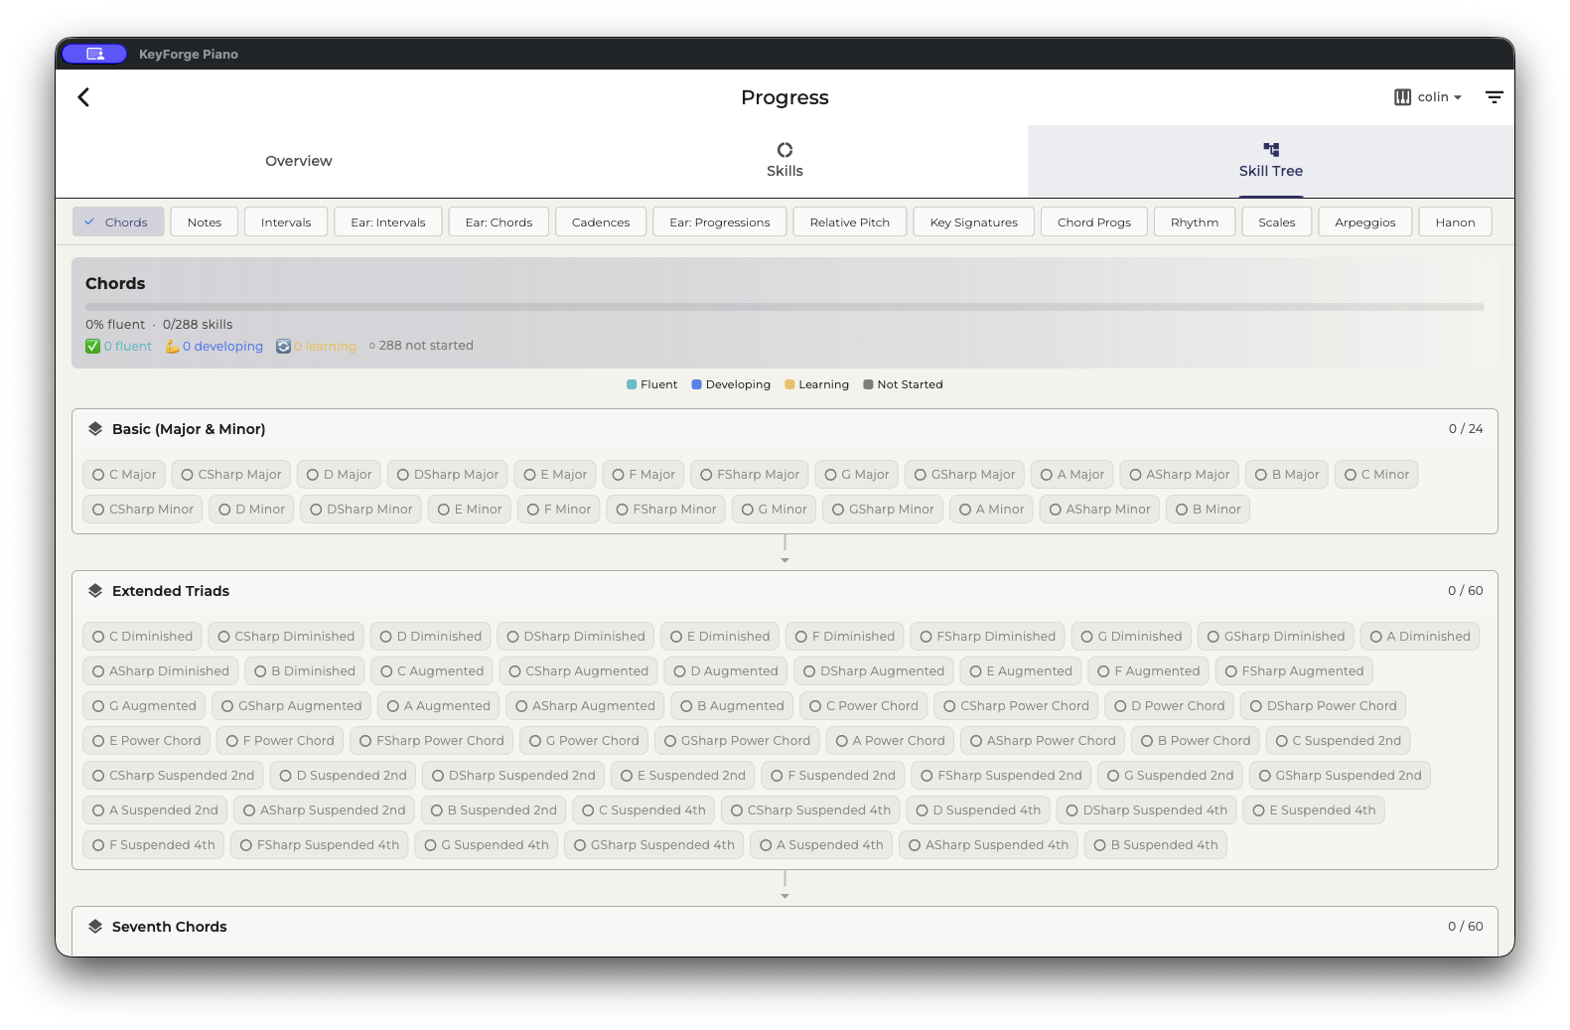Toggle the Key Signatures filter chip

pos(974,222)
